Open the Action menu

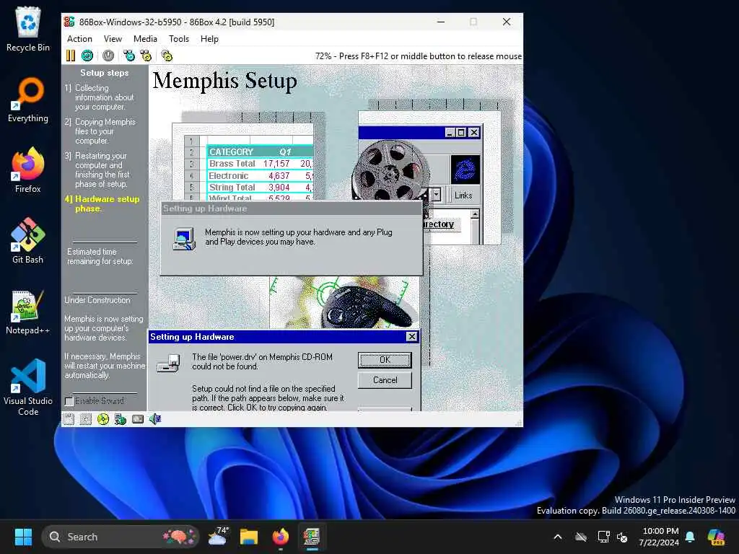click(x=79, y=39)
